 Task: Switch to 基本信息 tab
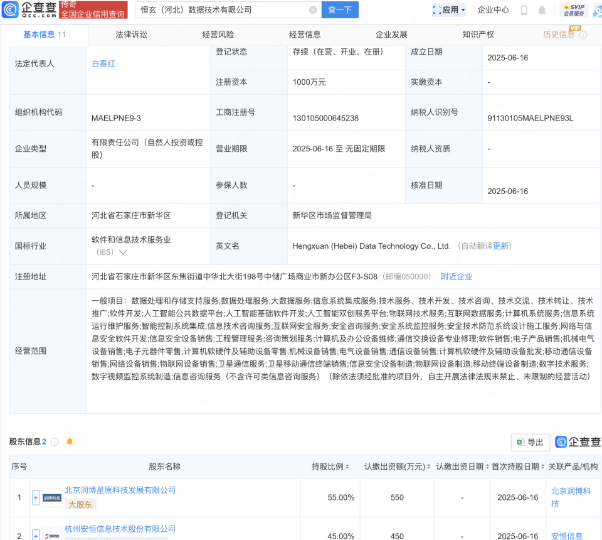[44, 35]
